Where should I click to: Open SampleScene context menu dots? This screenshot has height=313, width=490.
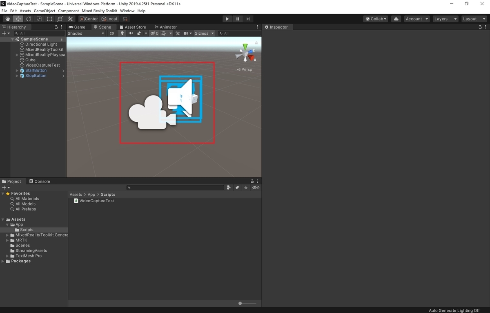(62, 39)
